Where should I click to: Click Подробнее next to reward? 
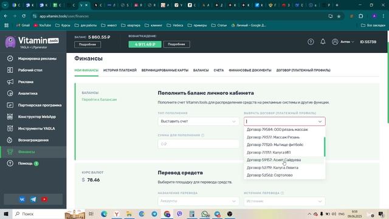(177, 44)
